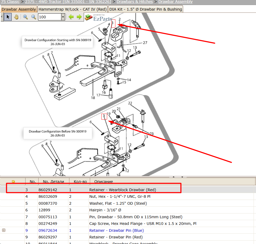Click callout 27 in the upper diagram
The height and width of the screenshot is (244, 256).
pyautogui.click(x=145, y=43)
